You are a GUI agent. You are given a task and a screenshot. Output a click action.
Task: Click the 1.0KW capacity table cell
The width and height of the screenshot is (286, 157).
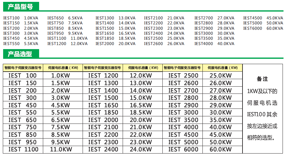(x=61, y=75)
